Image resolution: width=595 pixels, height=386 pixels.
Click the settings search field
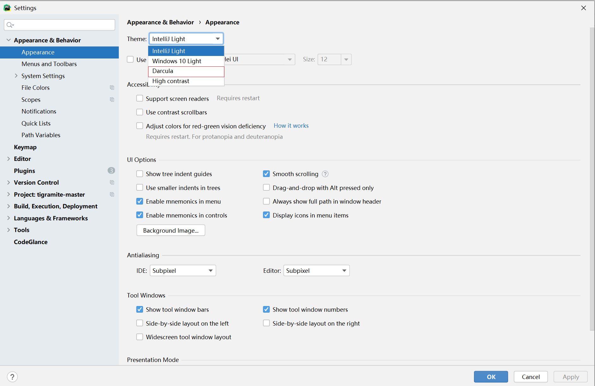click(59, 25)
